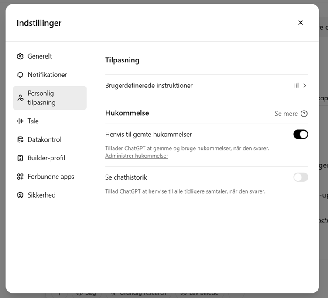Click the Generelt gear icon

[x=20, y=56]
